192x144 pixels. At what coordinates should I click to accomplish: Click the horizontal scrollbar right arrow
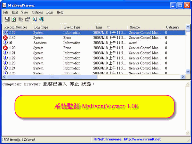pos(183,77)
